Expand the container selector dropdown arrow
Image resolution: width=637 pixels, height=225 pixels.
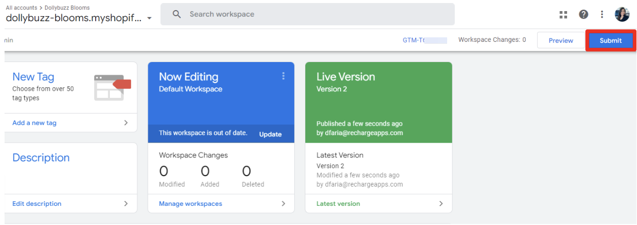(149, 19)
